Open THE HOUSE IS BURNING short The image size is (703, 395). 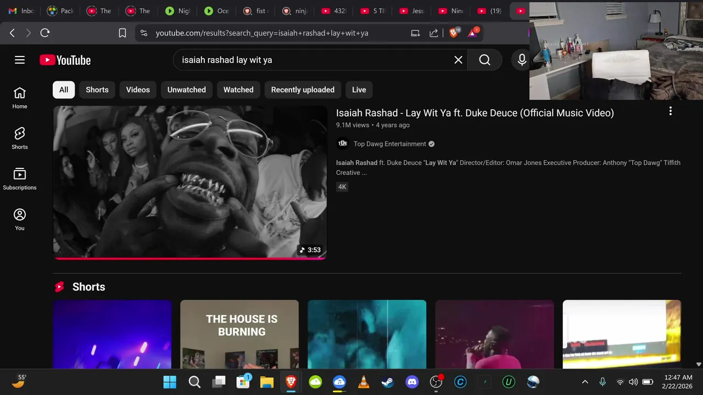coord(239,334)
